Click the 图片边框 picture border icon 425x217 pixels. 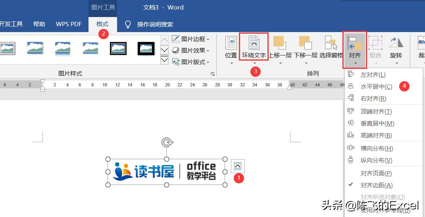(176, 39)
